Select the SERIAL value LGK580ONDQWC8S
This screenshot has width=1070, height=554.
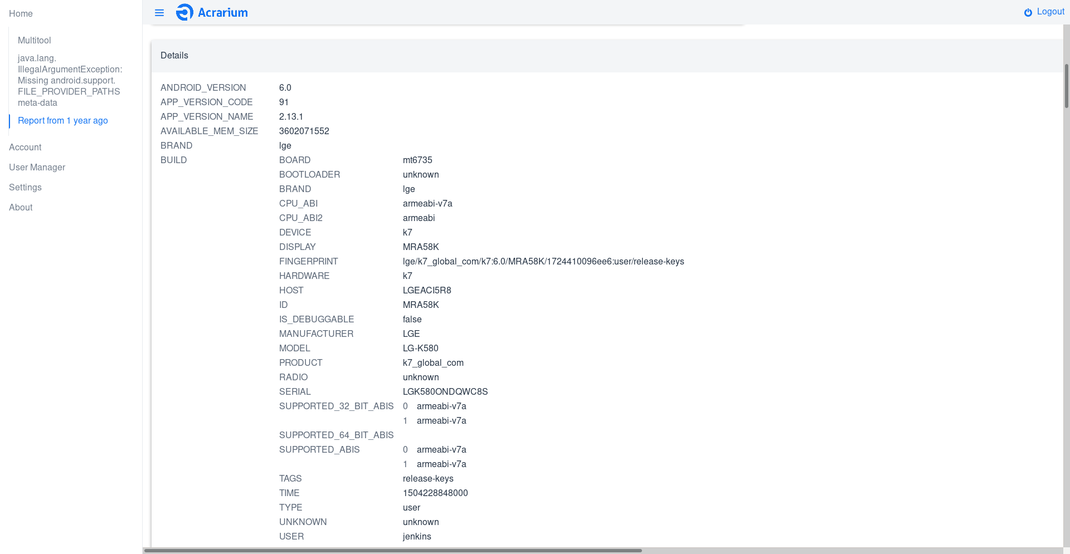tap(445, 391)
